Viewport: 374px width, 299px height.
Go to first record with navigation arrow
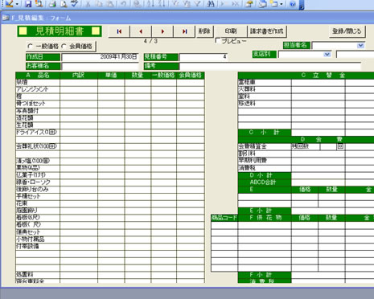[x=119, y=31]
